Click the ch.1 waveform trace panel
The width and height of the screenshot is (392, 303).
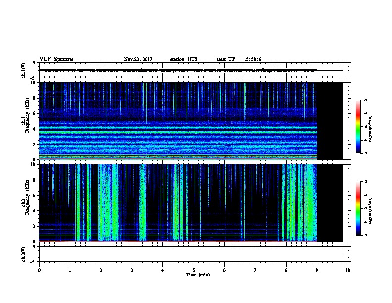[194, 70]
